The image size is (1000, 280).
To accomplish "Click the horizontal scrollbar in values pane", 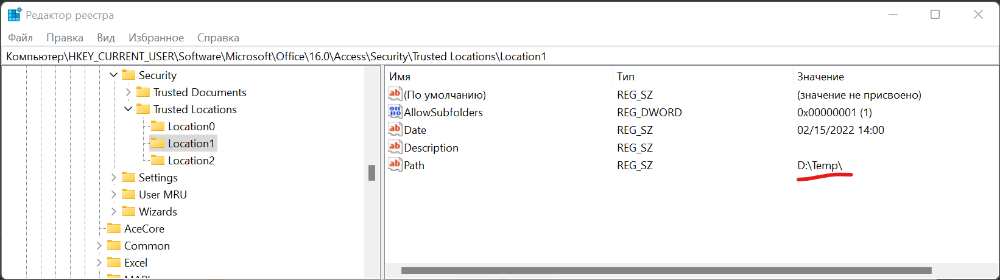I will click(666, 270).
